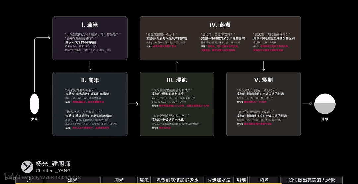Click the "大米" label under the rice grain

pos(34,119)
